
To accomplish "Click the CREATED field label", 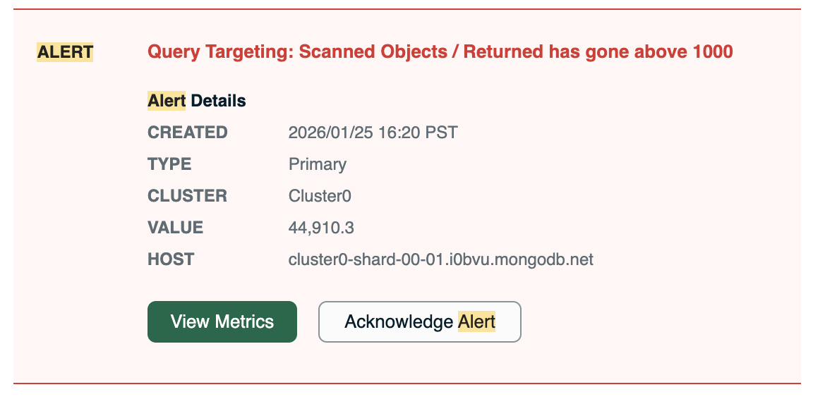I will tap(187, 133).
